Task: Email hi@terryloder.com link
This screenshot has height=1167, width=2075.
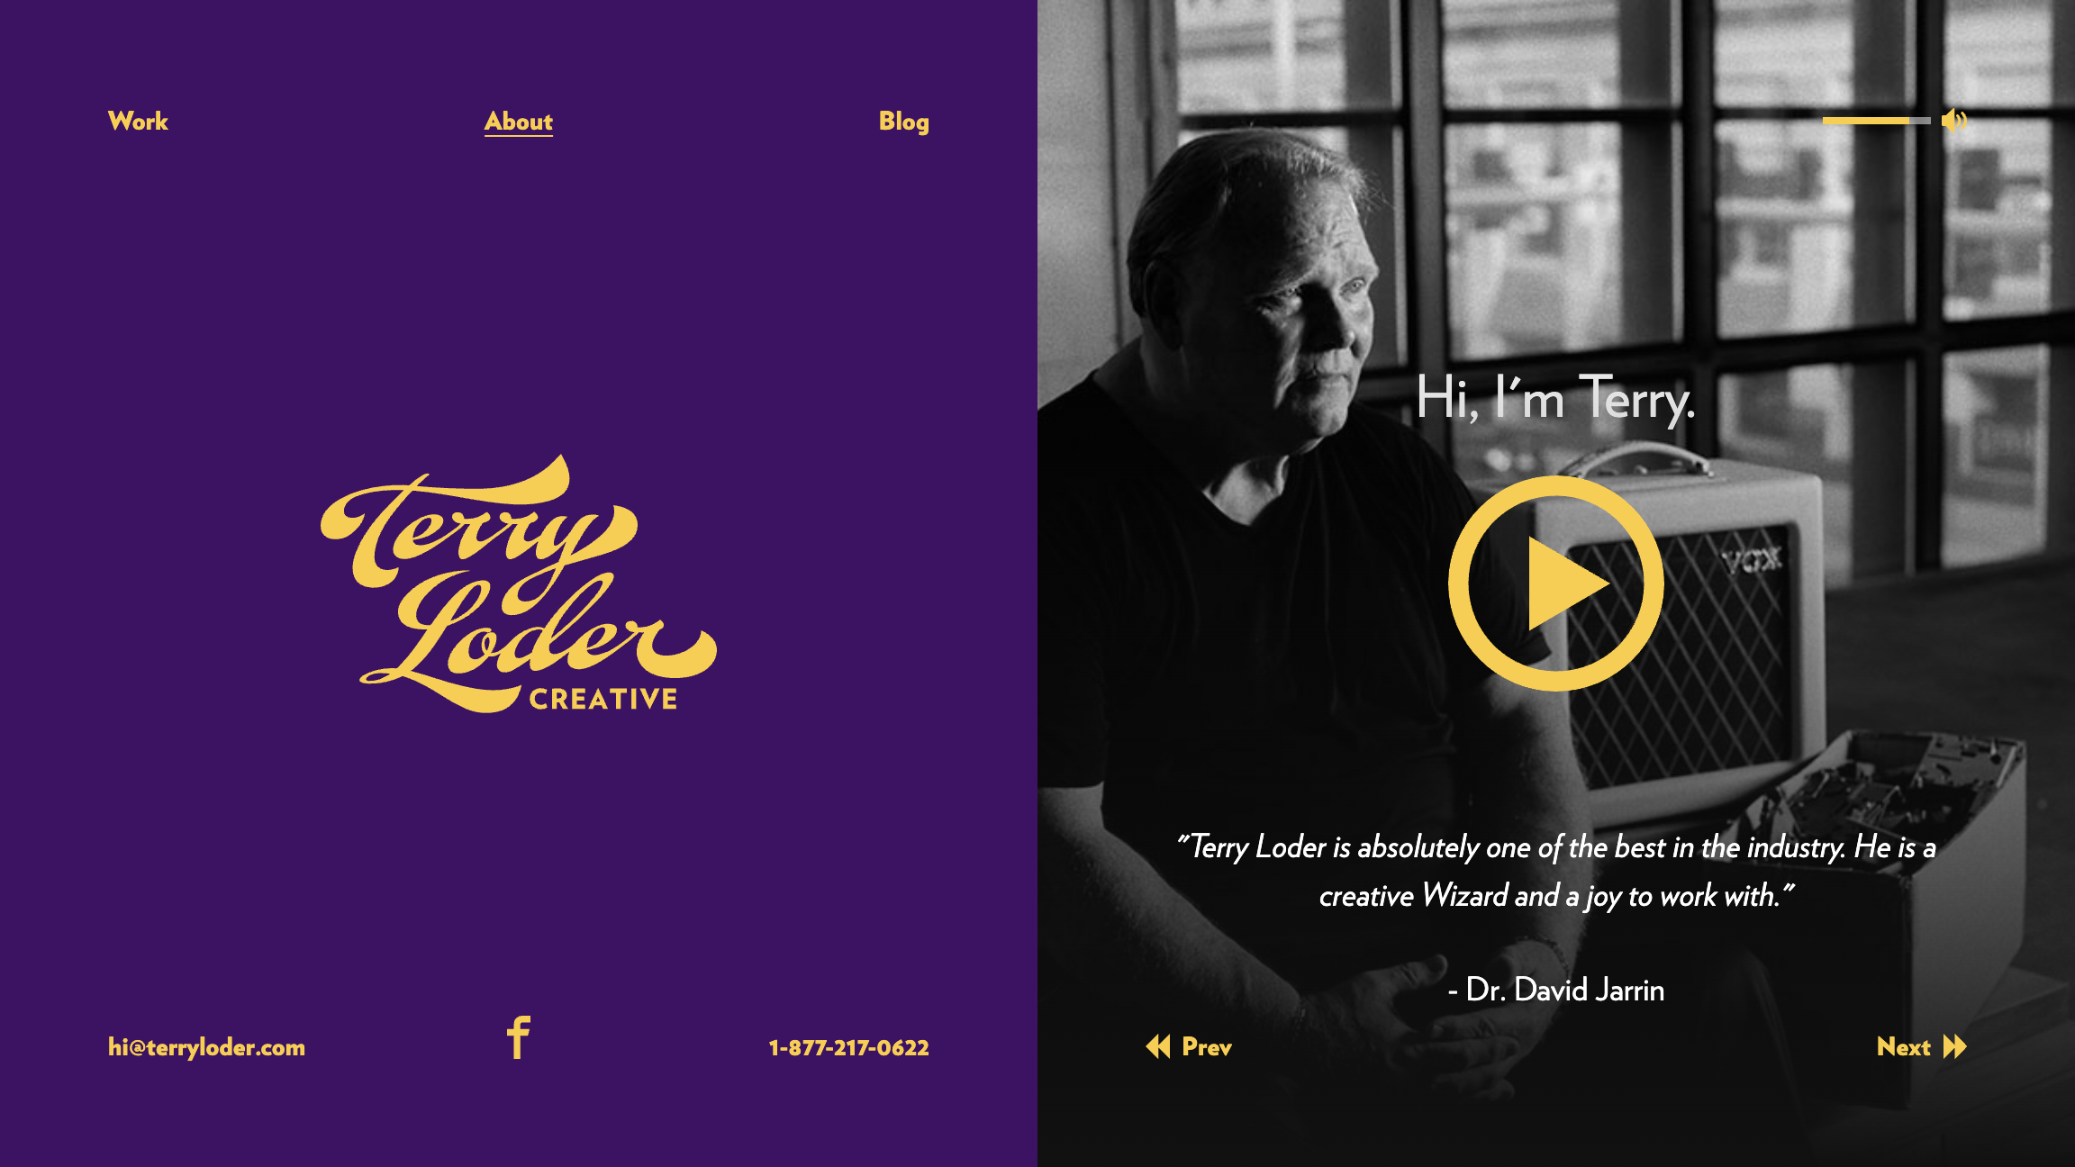Action: point(206,1047)
